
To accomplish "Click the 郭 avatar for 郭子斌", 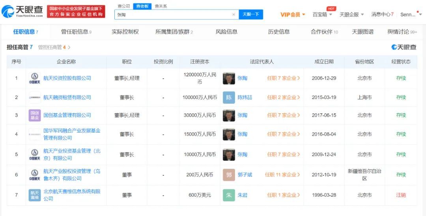I will tap(229, 175).
